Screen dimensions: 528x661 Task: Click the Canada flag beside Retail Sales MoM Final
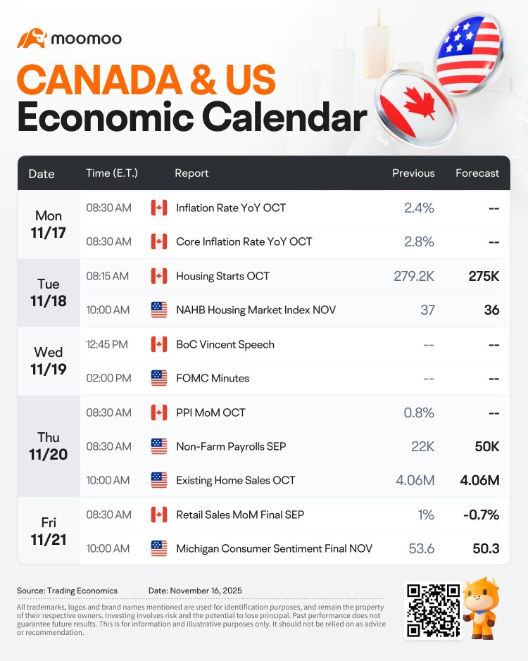pos(159,515)
